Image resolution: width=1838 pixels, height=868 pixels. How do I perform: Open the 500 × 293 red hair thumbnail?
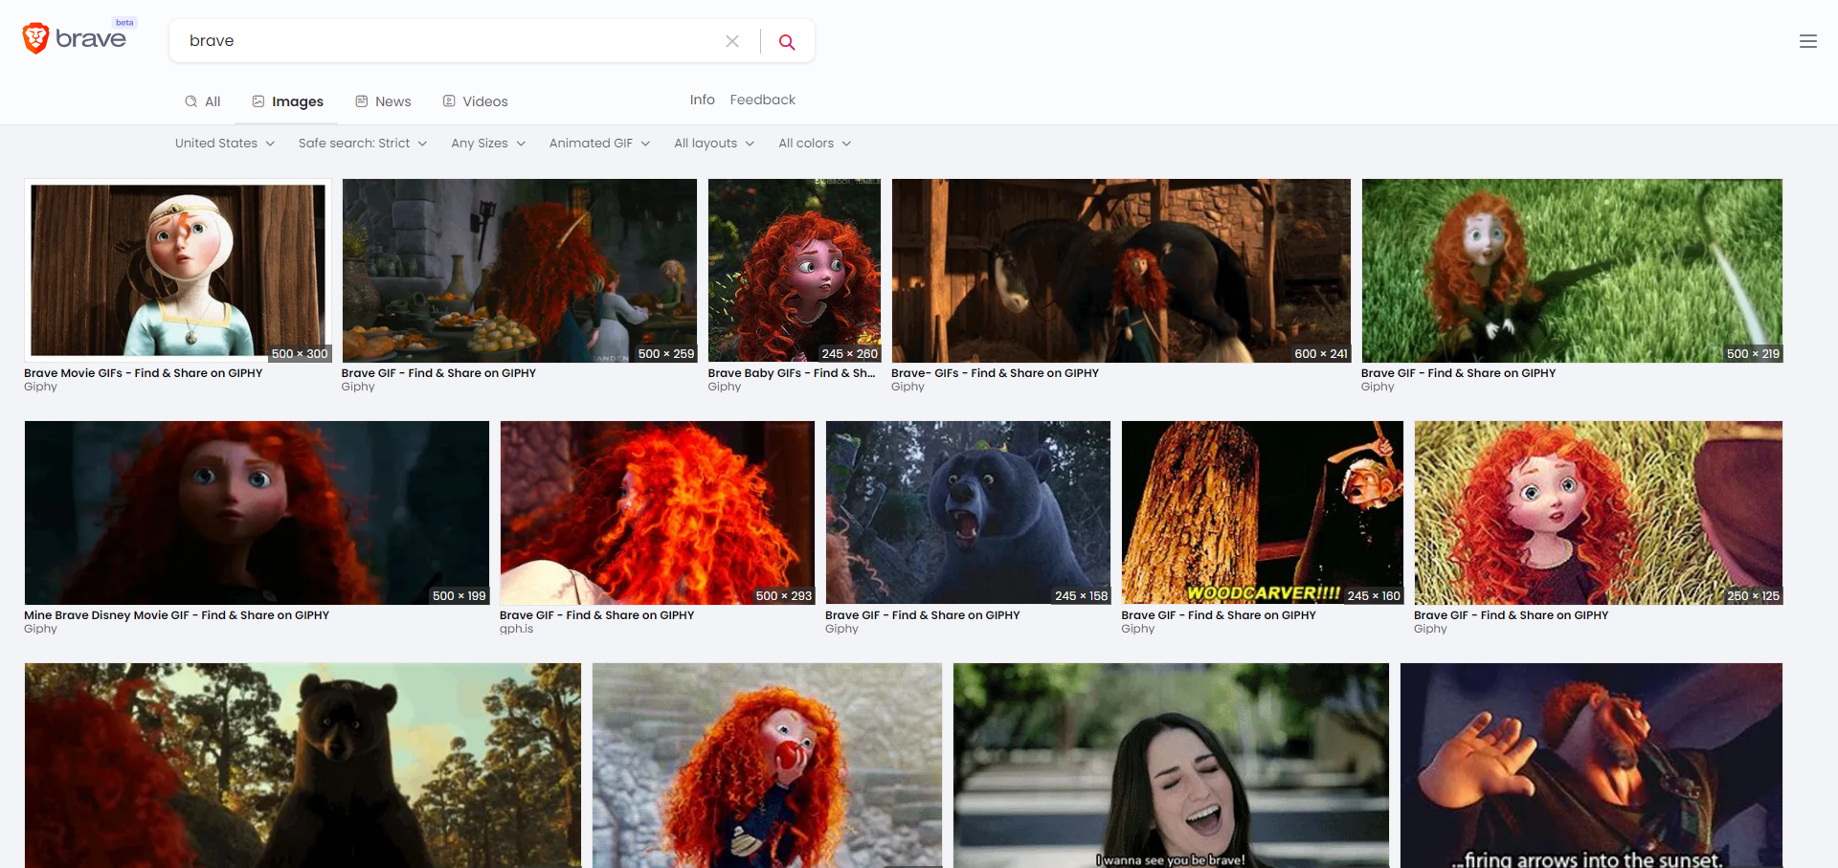(x=658, y=513)
